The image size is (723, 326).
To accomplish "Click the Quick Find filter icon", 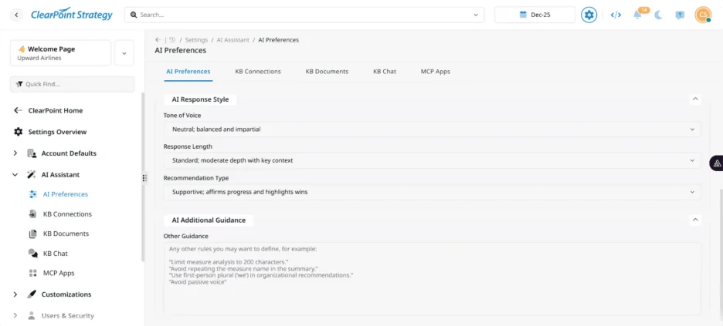I will point(19,84).
